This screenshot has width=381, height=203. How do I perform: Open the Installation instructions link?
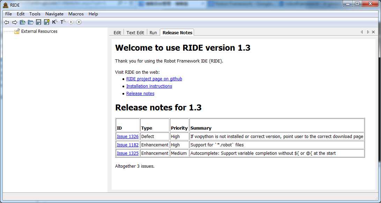[x=149, y=86]
